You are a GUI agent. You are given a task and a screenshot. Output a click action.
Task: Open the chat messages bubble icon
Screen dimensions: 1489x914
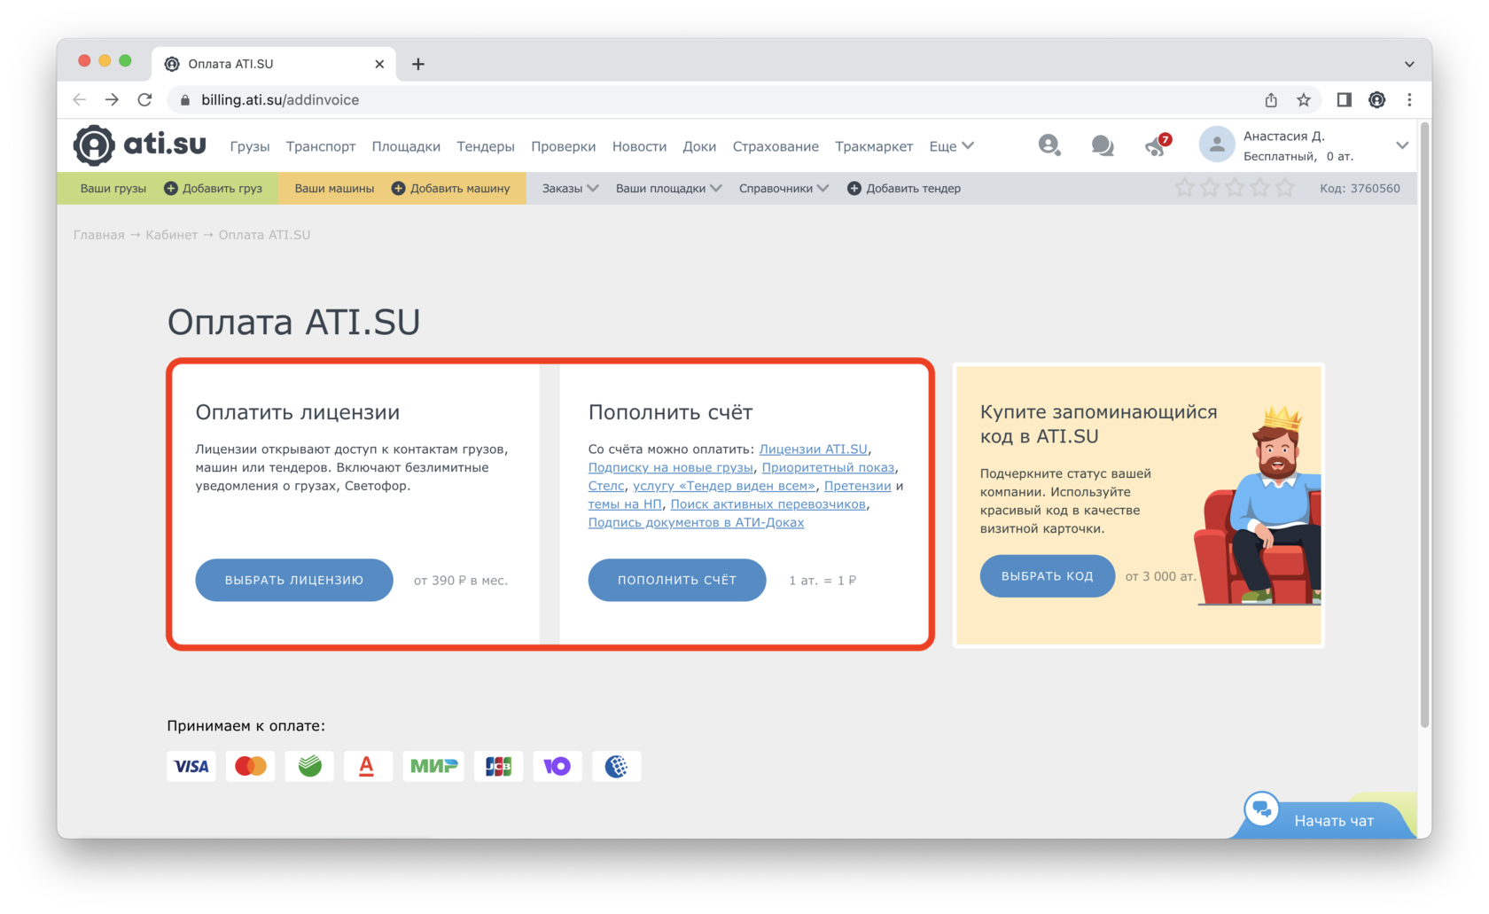(x=1102, y=145)
